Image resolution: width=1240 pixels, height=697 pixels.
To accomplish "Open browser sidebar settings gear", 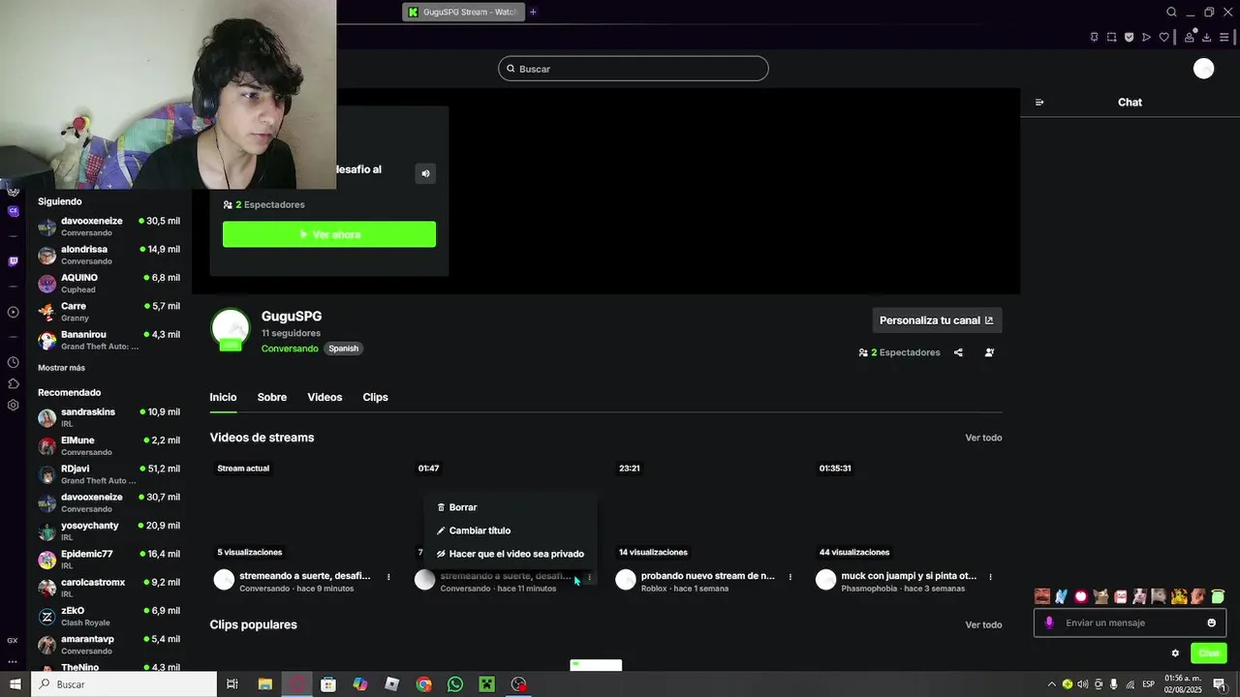I will point(13,405).
